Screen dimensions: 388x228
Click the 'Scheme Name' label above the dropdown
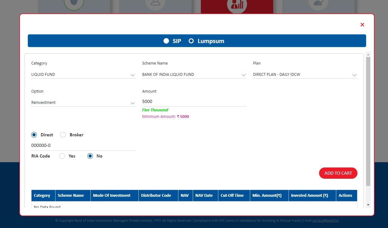tap(155, 63)
